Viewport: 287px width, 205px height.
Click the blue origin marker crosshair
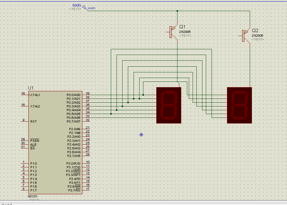click(x=141, y=135)
